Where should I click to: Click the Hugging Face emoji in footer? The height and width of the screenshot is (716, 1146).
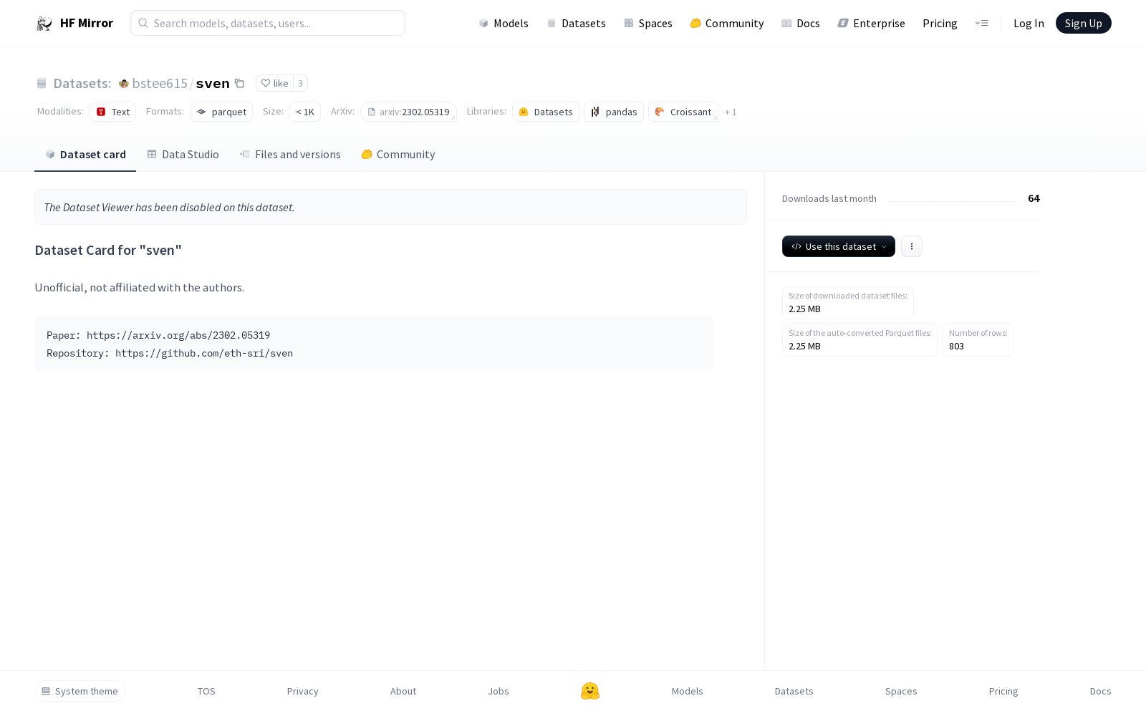pyautogui.click(x=590, y=691)
